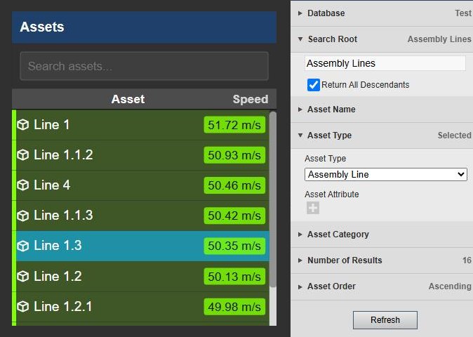Click the 16 number of results value

pos(467,260)
